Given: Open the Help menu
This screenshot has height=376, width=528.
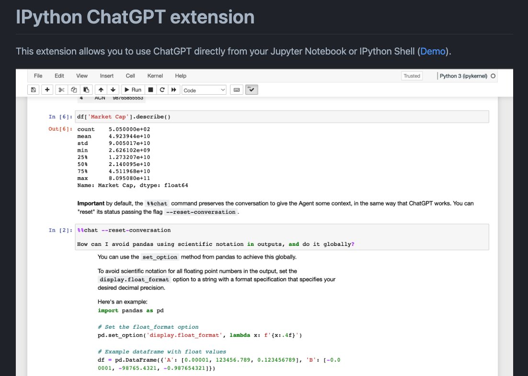Looking at the screenshot, I should pos(181,76).
